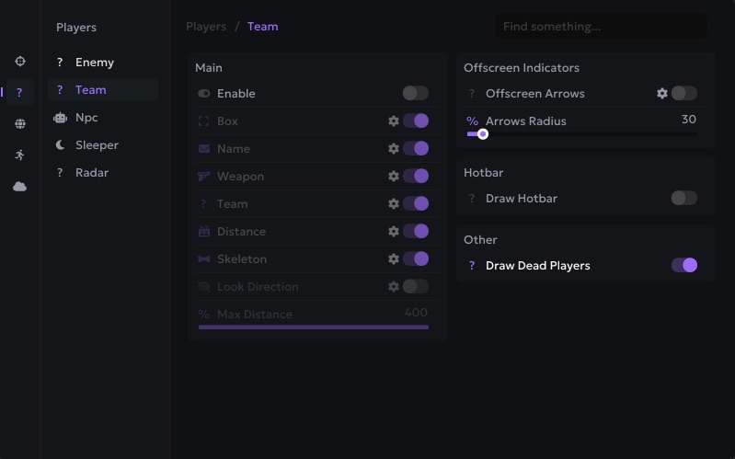
Task: Select the running figure sidebar icon
Action: click(20, 155)
